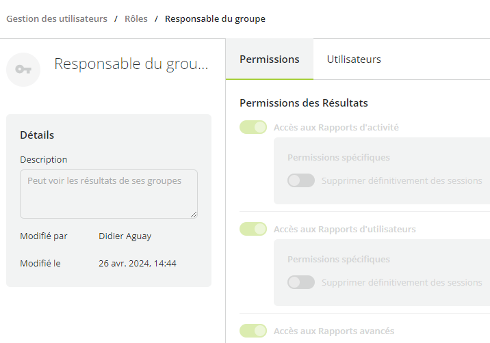Toggle Accès aux Rapports d'utilisateurs switch
Screen dimensions: 490x343
tap(253, 229)
